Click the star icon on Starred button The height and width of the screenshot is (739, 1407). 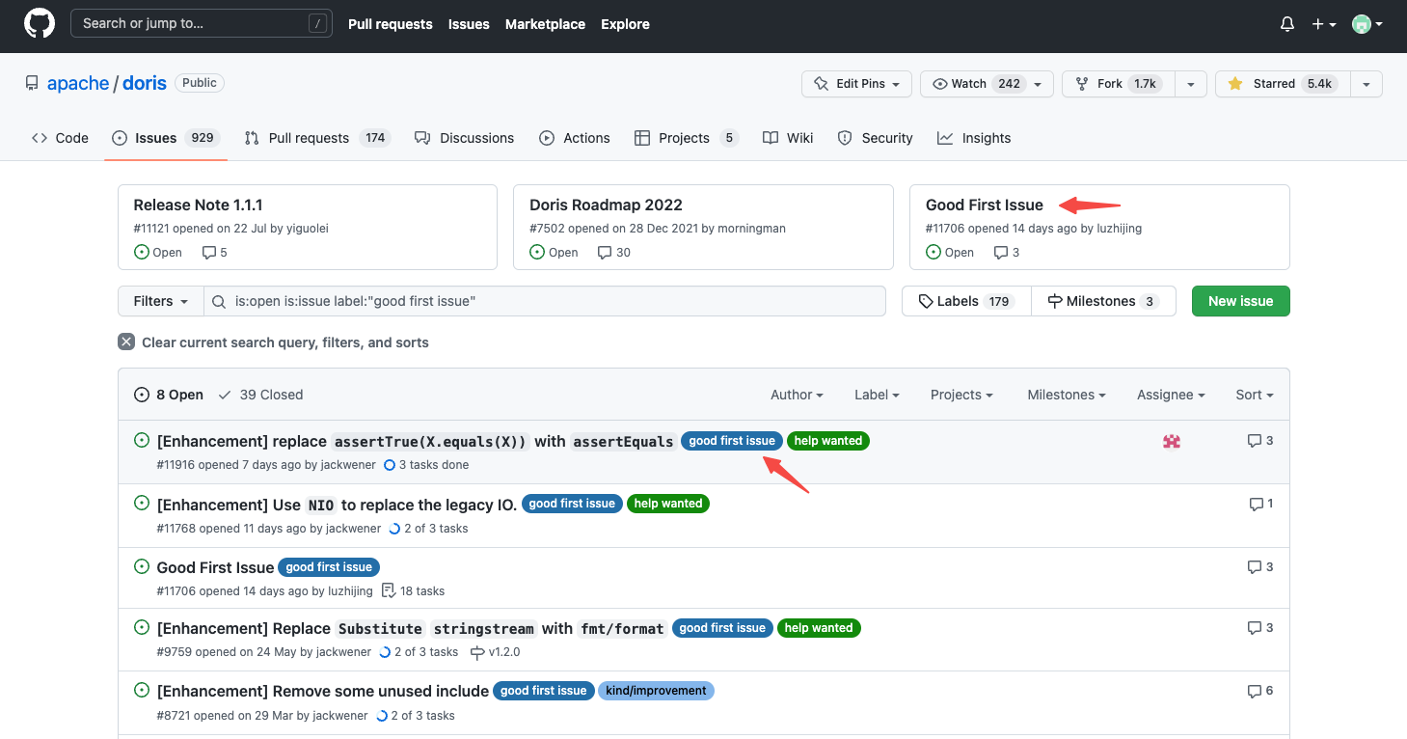pos(1235,84)
